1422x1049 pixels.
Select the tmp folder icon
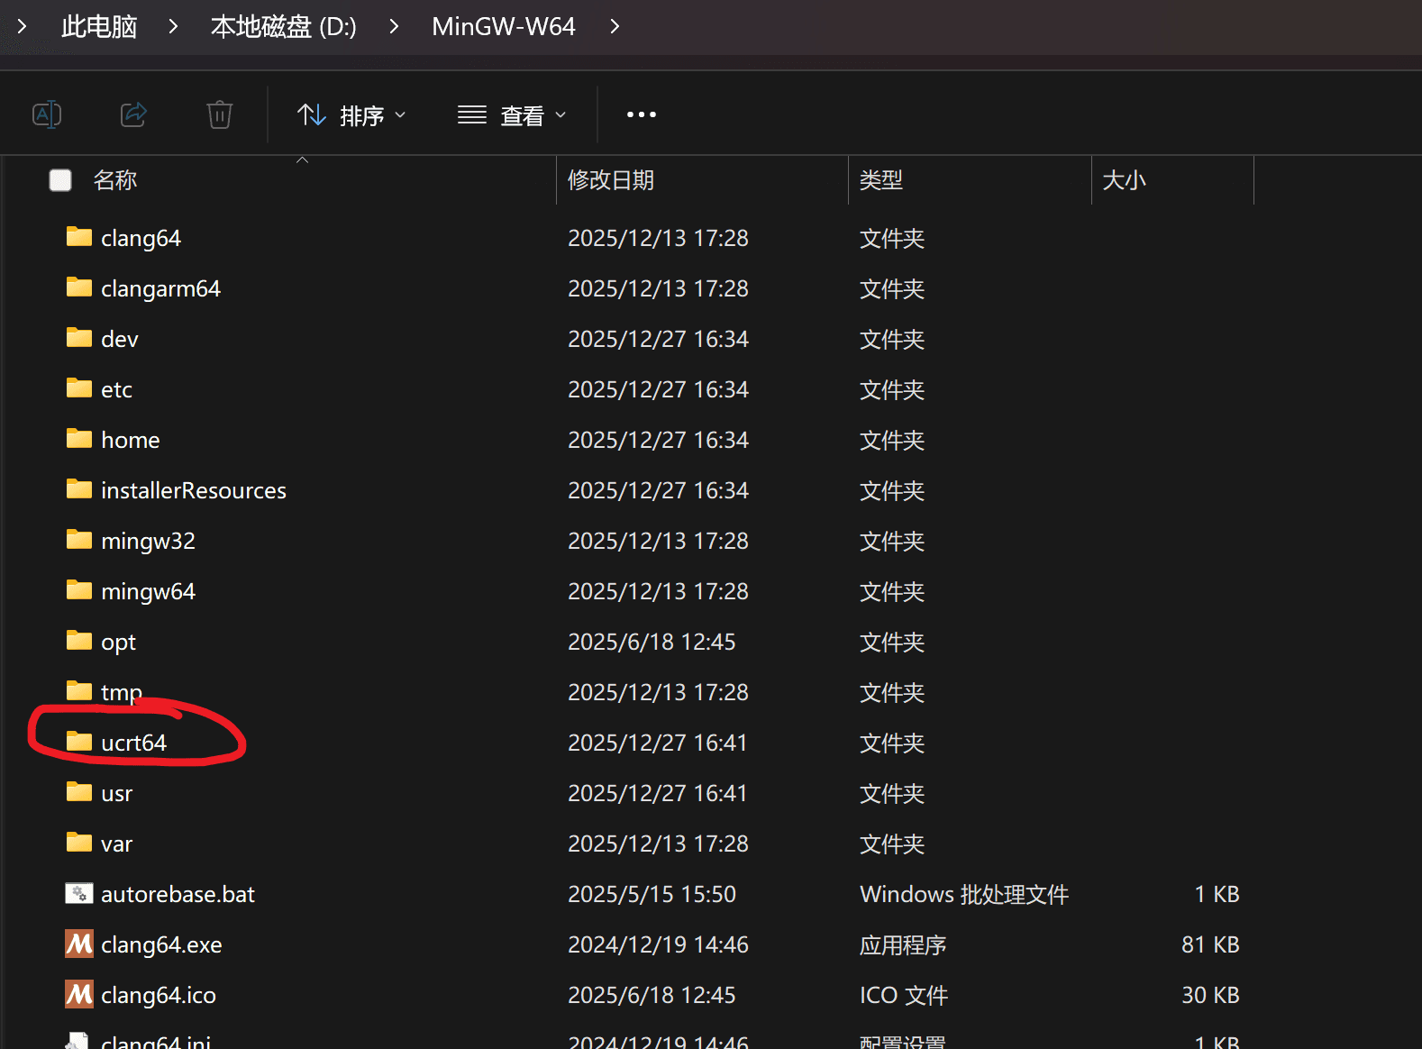[x=79, y=691]
